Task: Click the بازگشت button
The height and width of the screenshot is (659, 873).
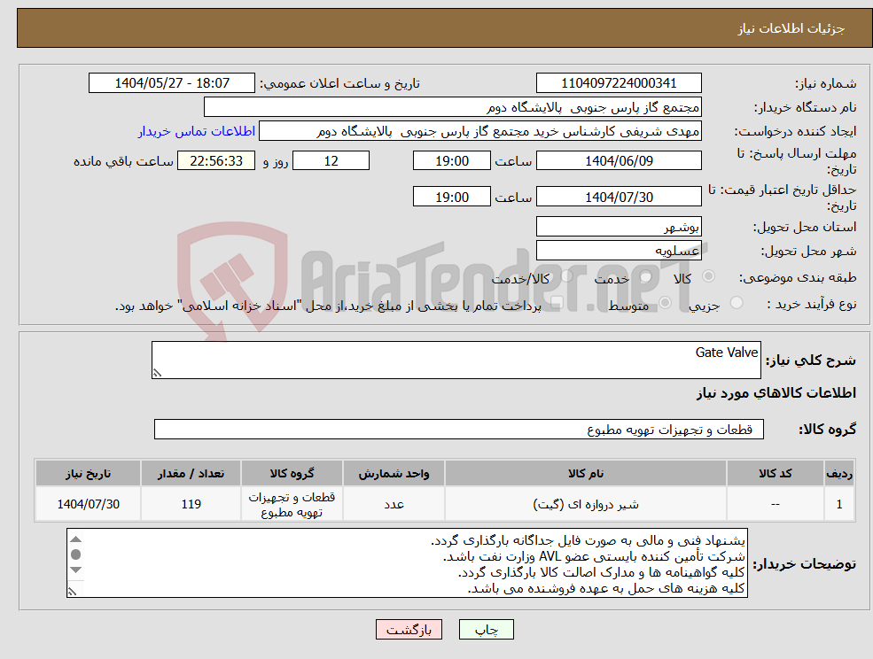Action: click(x=409, y=629)
